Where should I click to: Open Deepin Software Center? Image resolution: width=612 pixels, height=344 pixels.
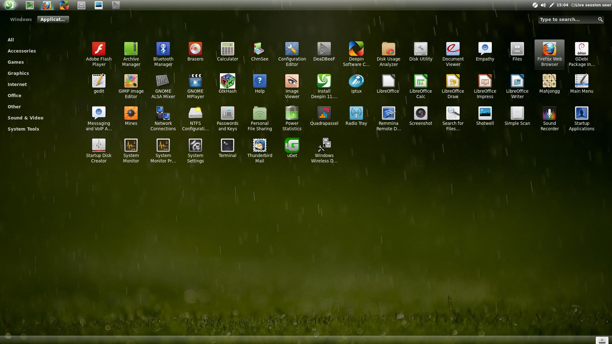coord(356,54)
